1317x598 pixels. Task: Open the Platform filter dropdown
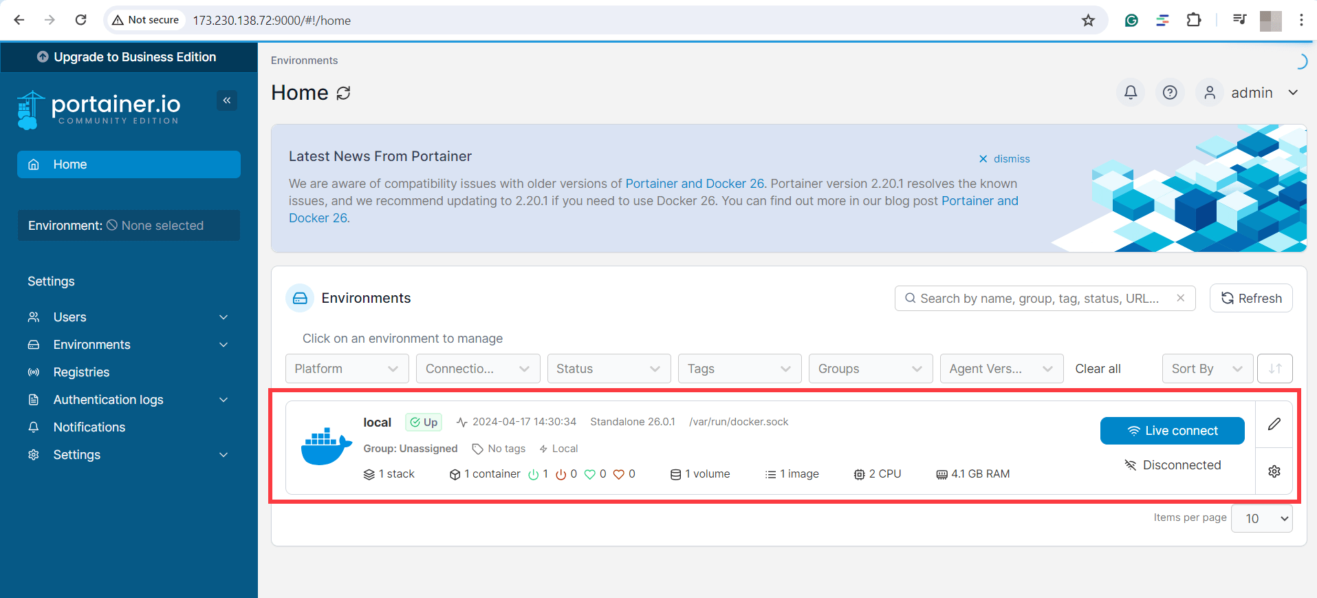coord(347,369)
